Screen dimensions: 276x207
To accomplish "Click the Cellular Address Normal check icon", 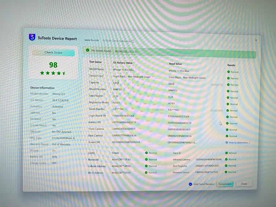I will pyautogui.click(x=146, y=166).
